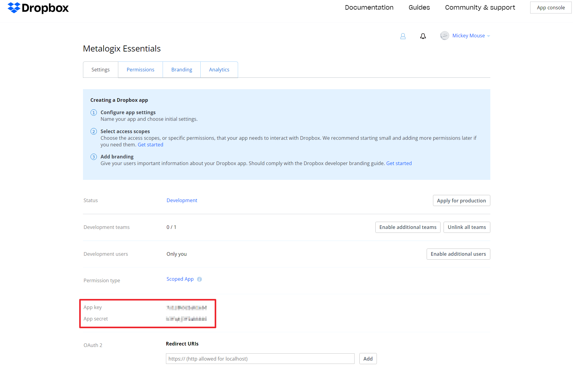Viewport: 573px width, 369px height.
Task: Click the Mickey Mouse avatar picture
Action: [444, 36]
